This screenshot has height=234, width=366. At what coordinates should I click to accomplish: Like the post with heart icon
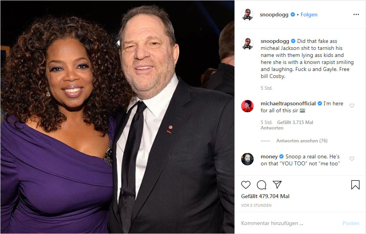pos(246,185)
